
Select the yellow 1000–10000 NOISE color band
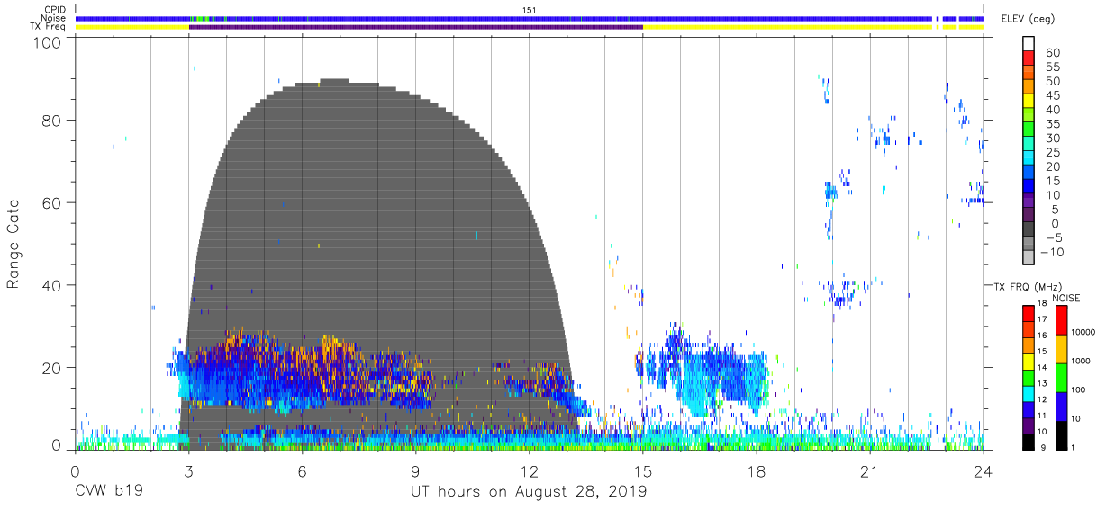click(x=1061, y=348)
